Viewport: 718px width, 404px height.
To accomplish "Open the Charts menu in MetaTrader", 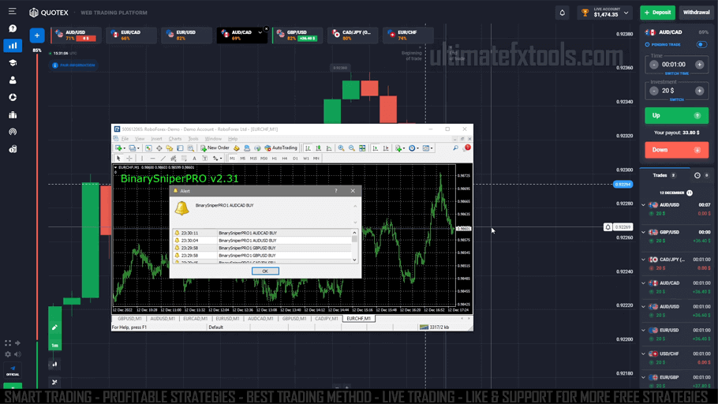I will 175,139.
